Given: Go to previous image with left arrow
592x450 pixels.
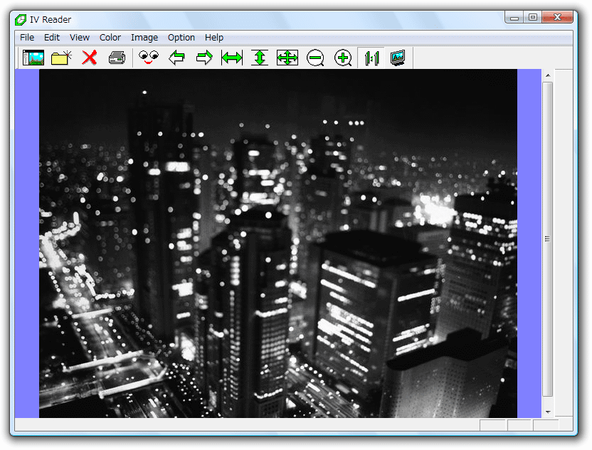Looking at the screenshot, I should [x=176, y=58].
